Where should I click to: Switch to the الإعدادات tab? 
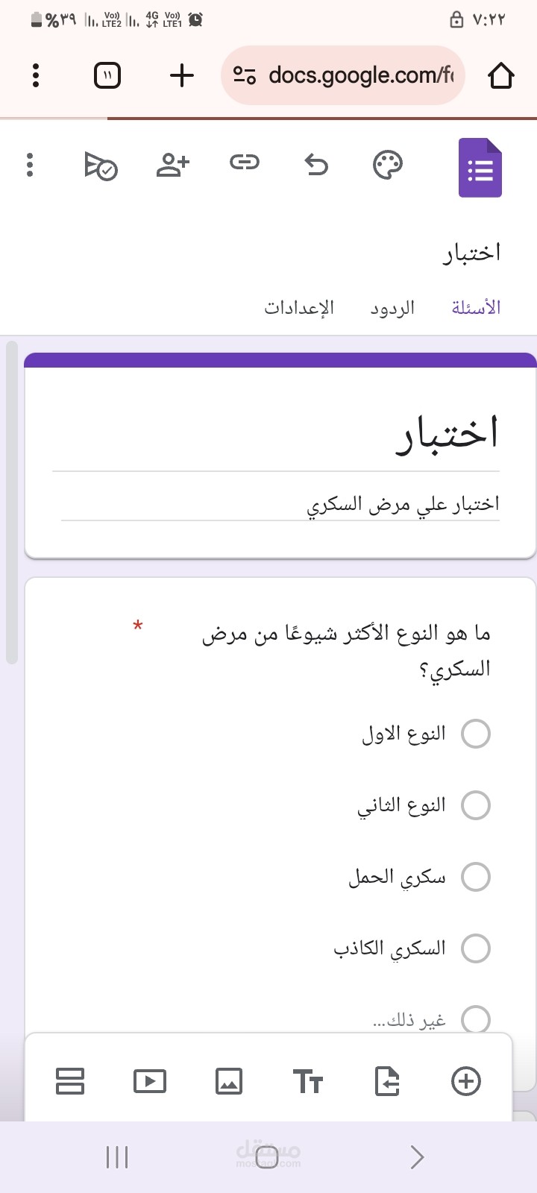(299, 308)
